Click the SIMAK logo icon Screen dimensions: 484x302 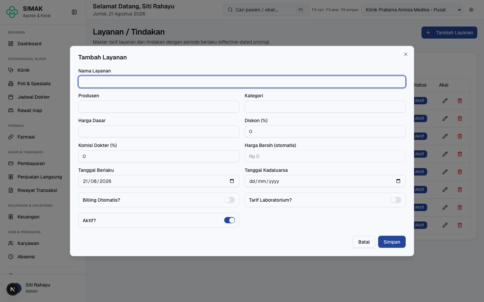pos(12,12)
